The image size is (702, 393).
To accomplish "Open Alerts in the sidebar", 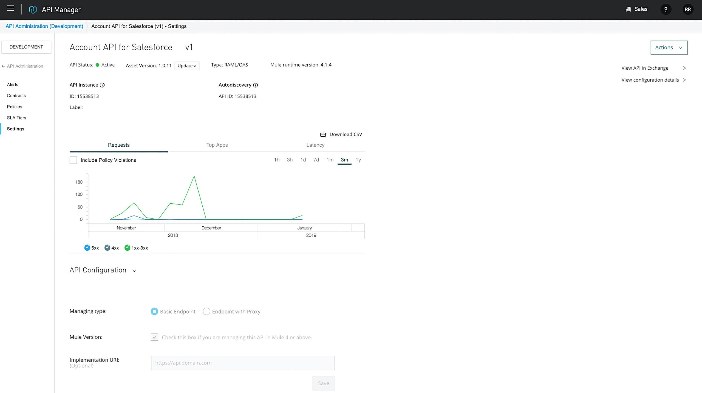I will [13, 84].
